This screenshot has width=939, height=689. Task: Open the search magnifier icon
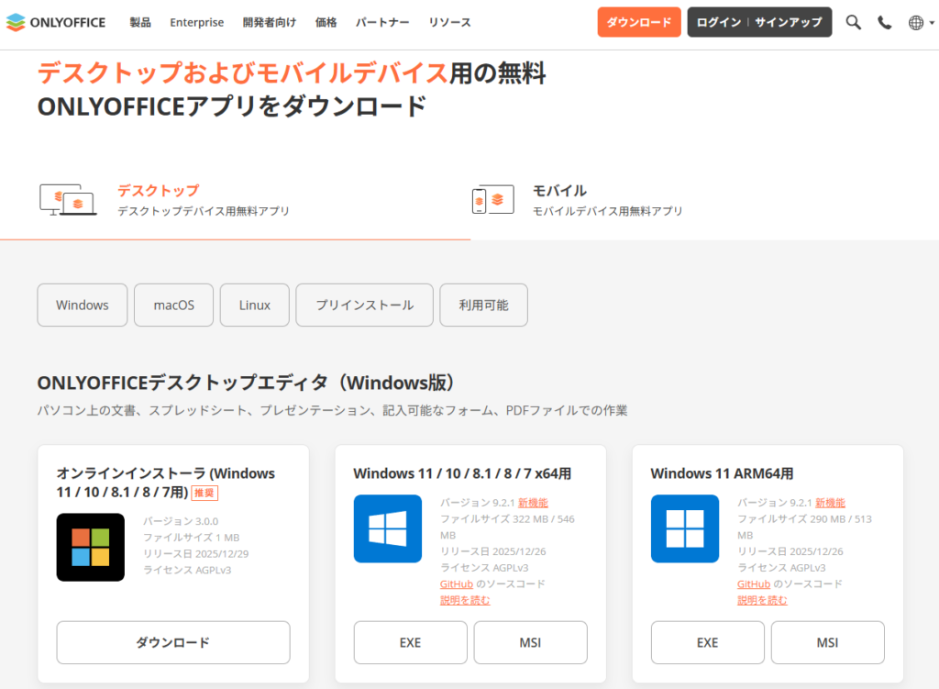(853, 22)
